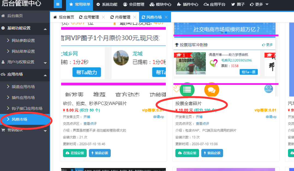The height and width of the screenshot is (171, 294).
Task: Click the blue hamburger menu toggle icon
Action: pyautogui.click(x=58, y=5)
